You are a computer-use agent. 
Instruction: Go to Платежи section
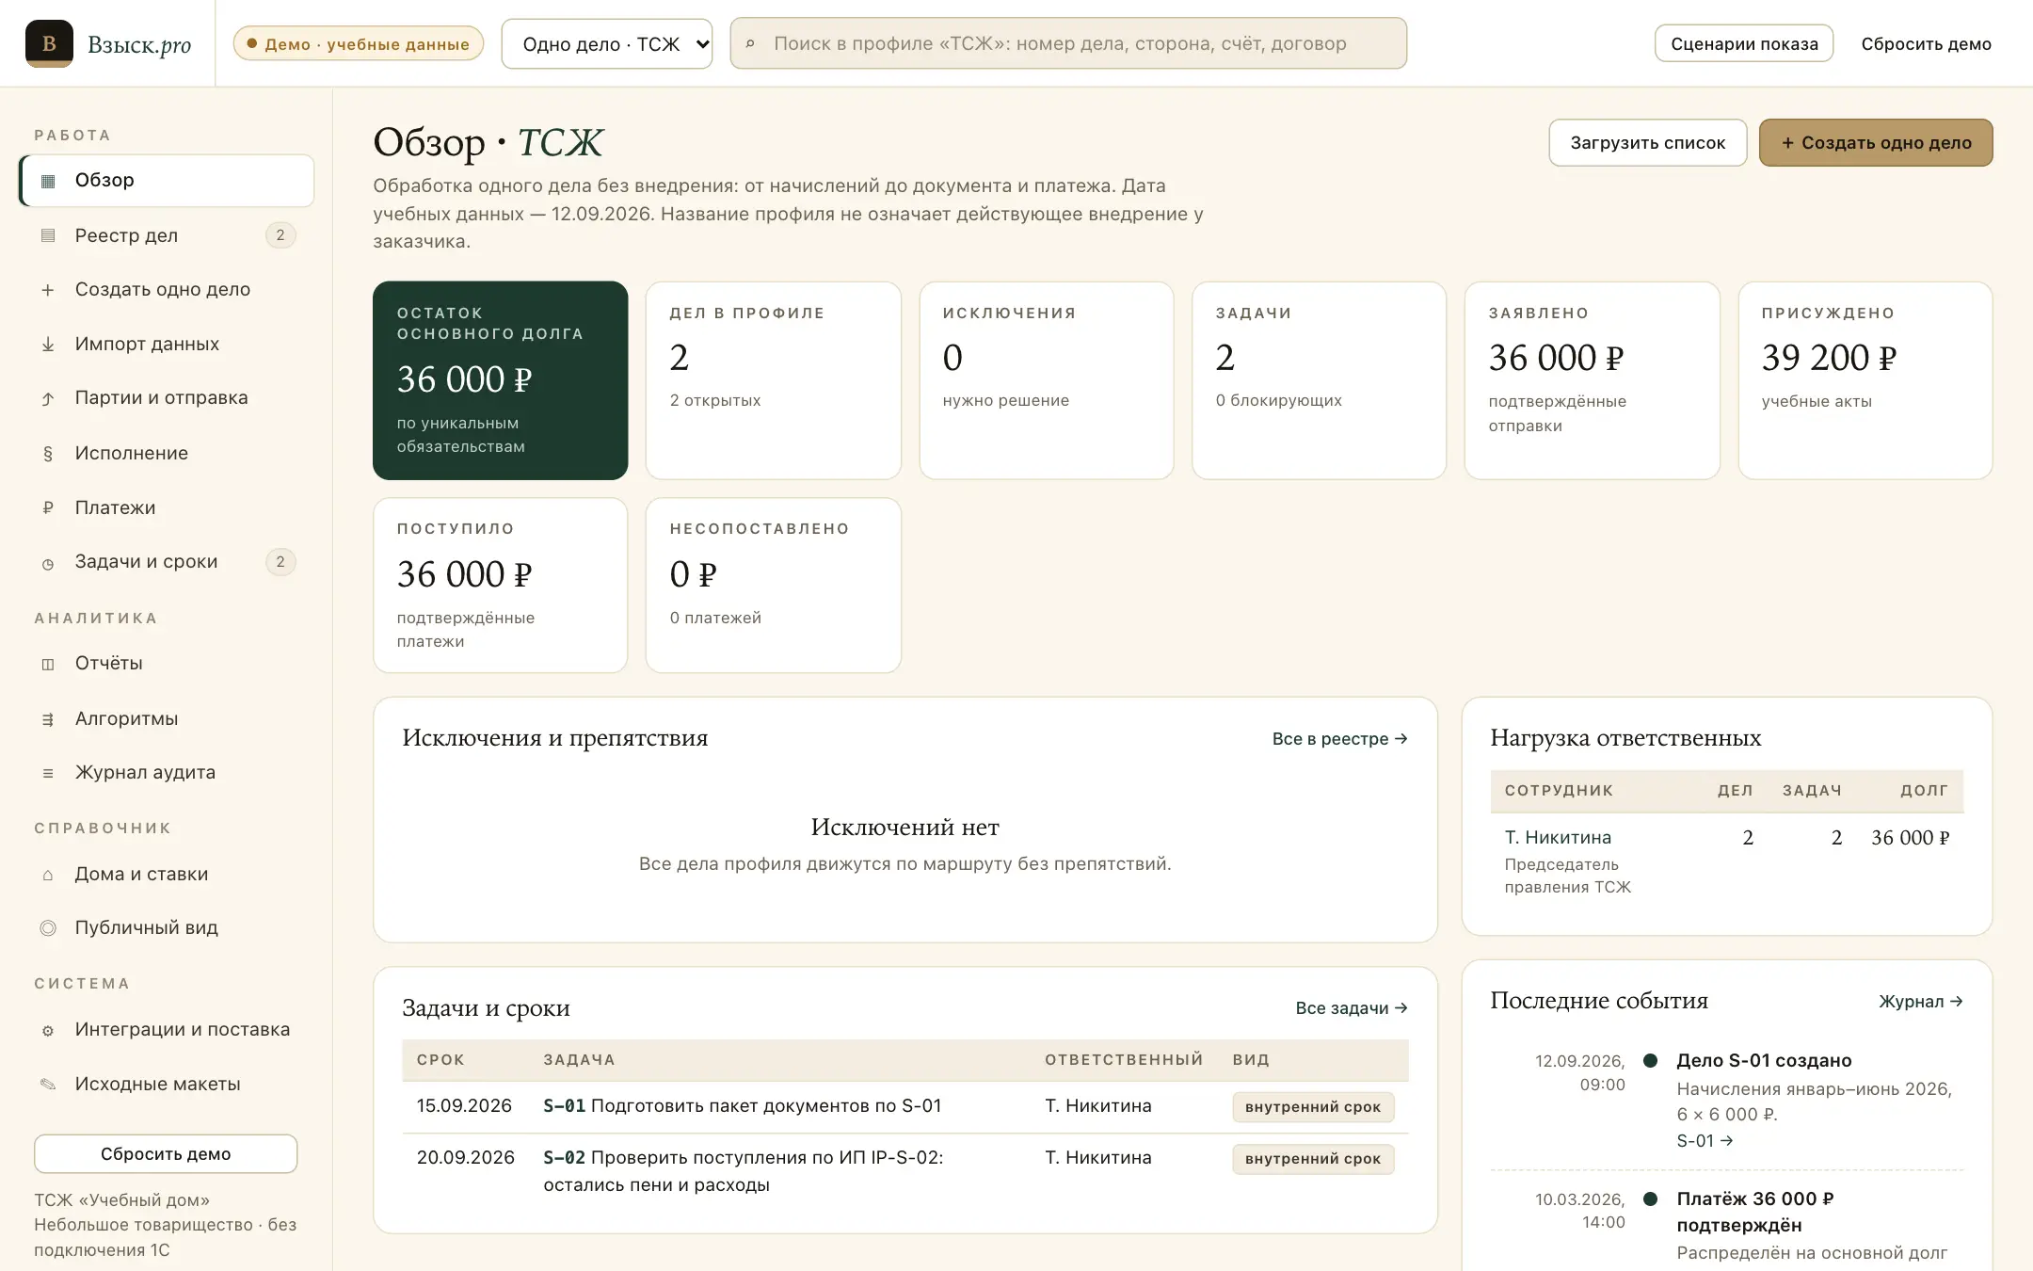167,507
